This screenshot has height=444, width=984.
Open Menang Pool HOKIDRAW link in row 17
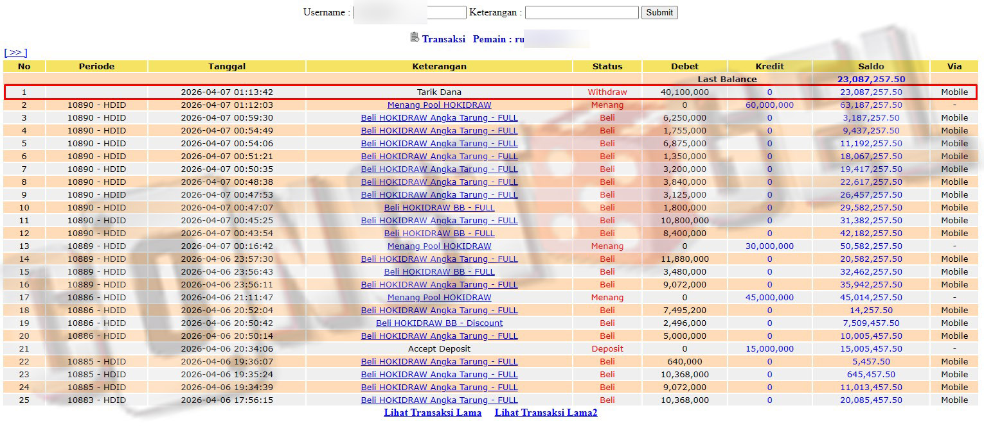point(439,297)
